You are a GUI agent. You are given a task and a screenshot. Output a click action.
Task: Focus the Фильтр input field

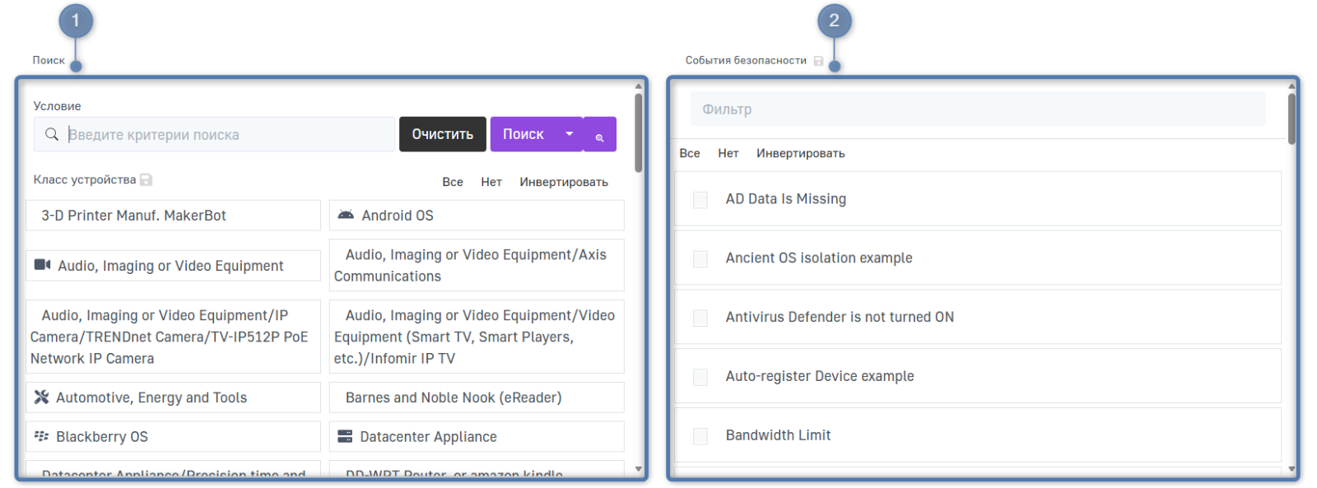coord(977,109)
